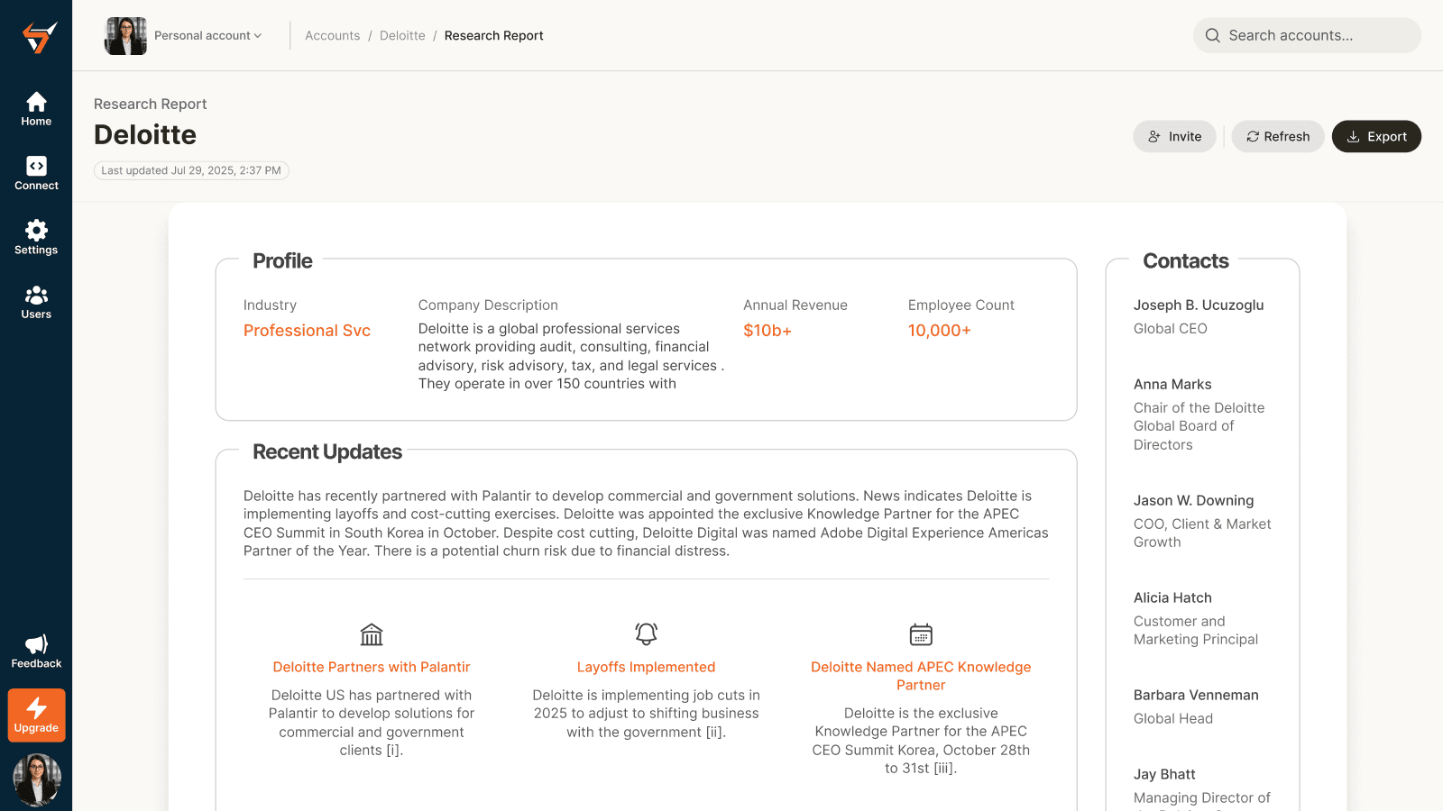The width and height of the screenshot is (1443, 811).
Task: Select contact Anna Marks
Action: coord(1172,385)
